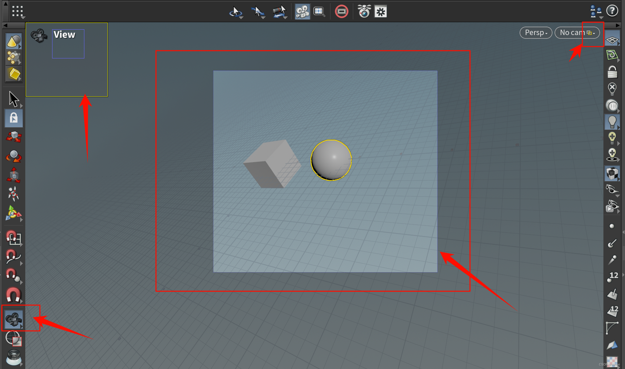
Task: Click the render region icon in top toolbar
Action: [x=319, y=12]
